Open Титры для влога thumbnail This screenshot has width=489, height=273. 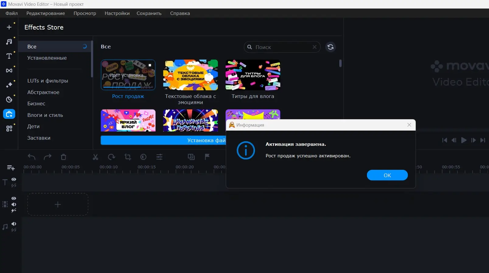tap(253, 75)
